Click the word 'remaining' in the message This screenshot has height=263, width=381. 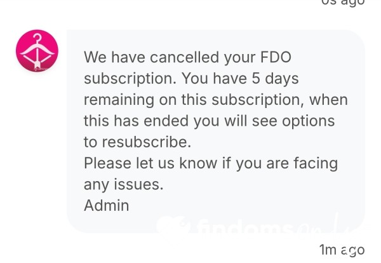coord(119,100)
